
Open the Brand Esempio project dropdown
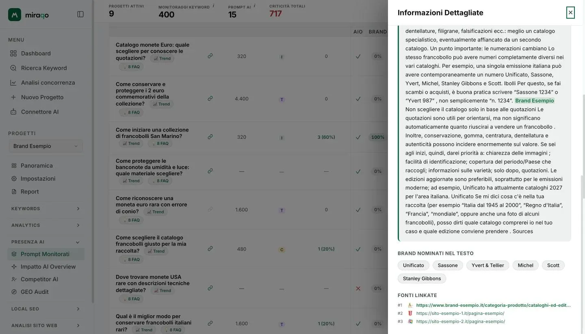(x=45, y=146)
